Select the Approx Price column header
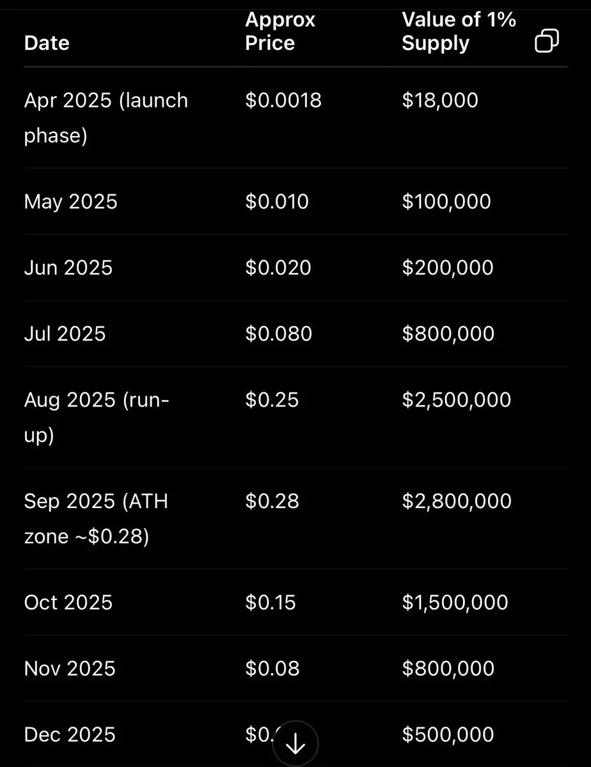Viewport: 591px width, 767px height. [280, 31]
